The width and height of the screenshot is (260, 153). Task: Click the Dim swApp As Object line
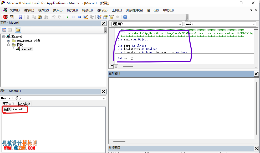(x=133, y=39)
